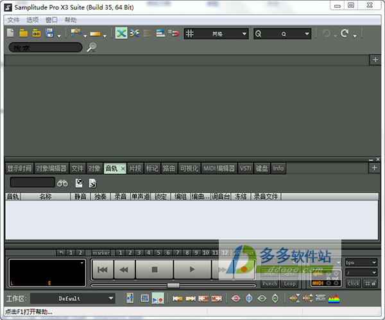Click the marker label button
Screen dimensions: 385x320
click(x=101, y=253)
